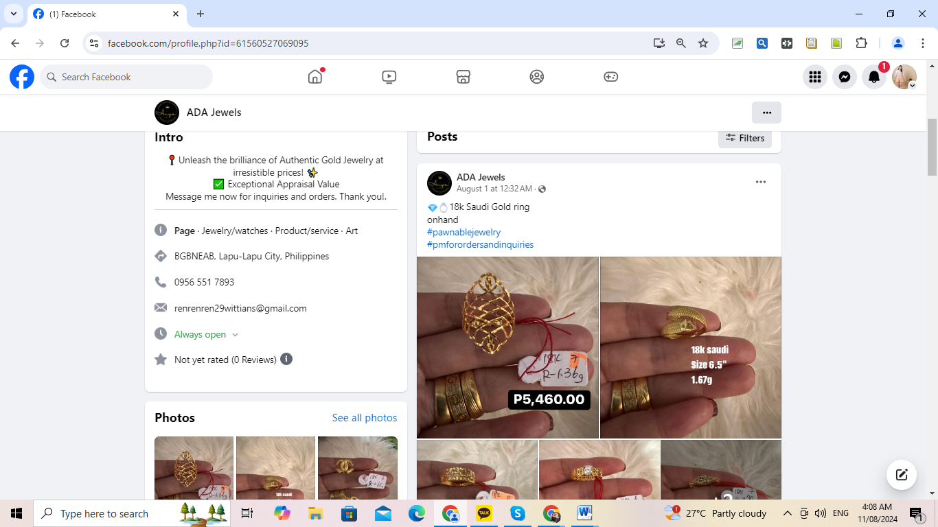
Task: Open ADA Jewels page options (three dots)
Action: point(767,113)
